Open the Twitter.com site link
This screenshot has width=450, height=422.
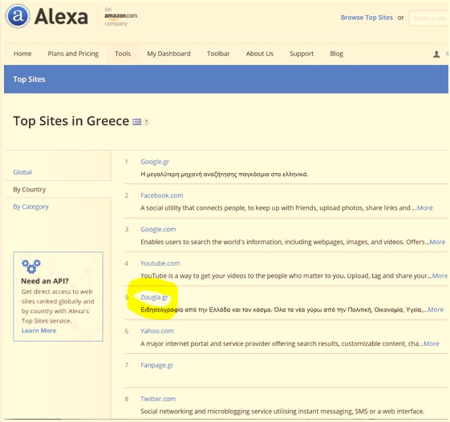pos(158,399)
